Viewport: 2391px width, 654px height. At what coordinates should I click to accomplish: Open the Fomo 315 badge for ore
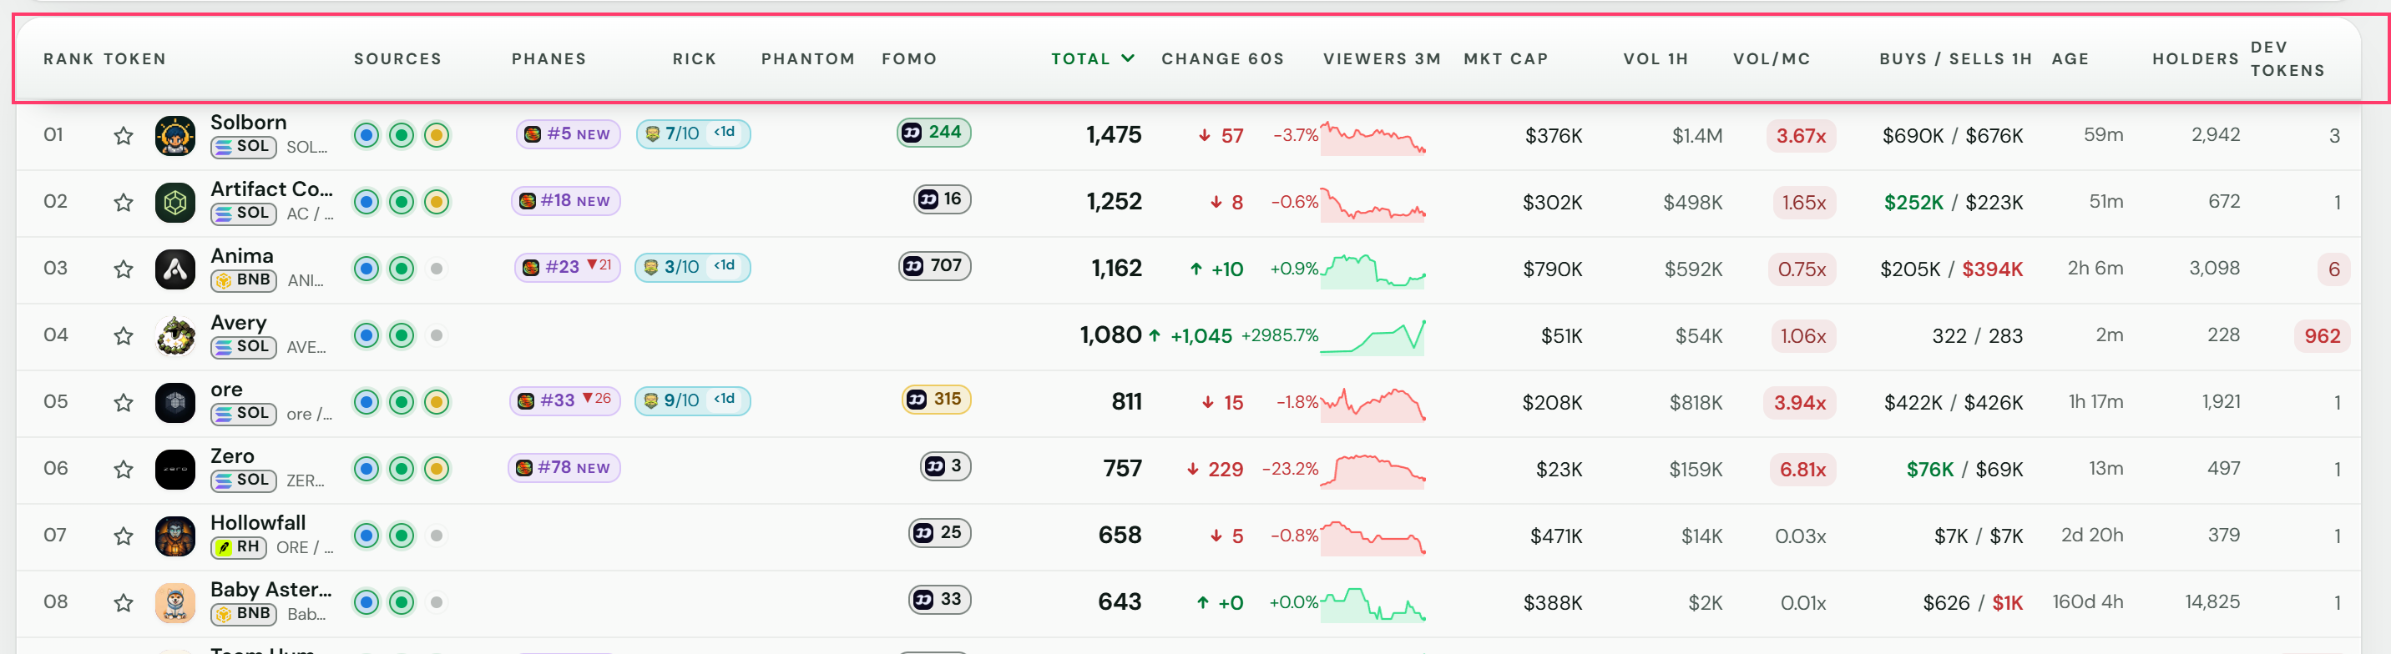pyautogui.click(x=937, y=400)
